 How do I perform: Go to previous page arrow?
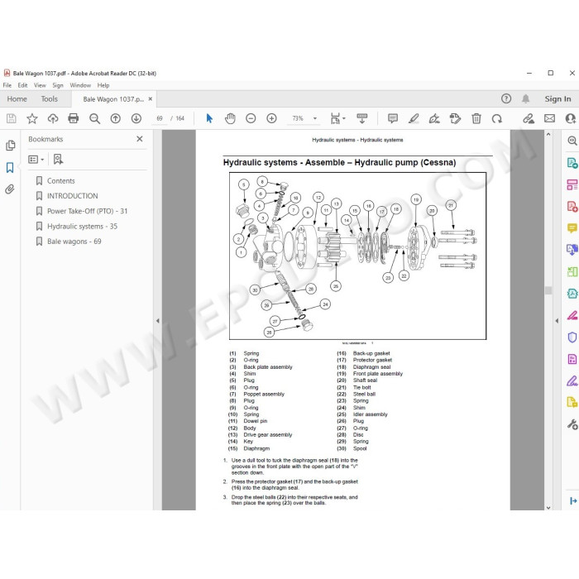(x=115, y=118)
